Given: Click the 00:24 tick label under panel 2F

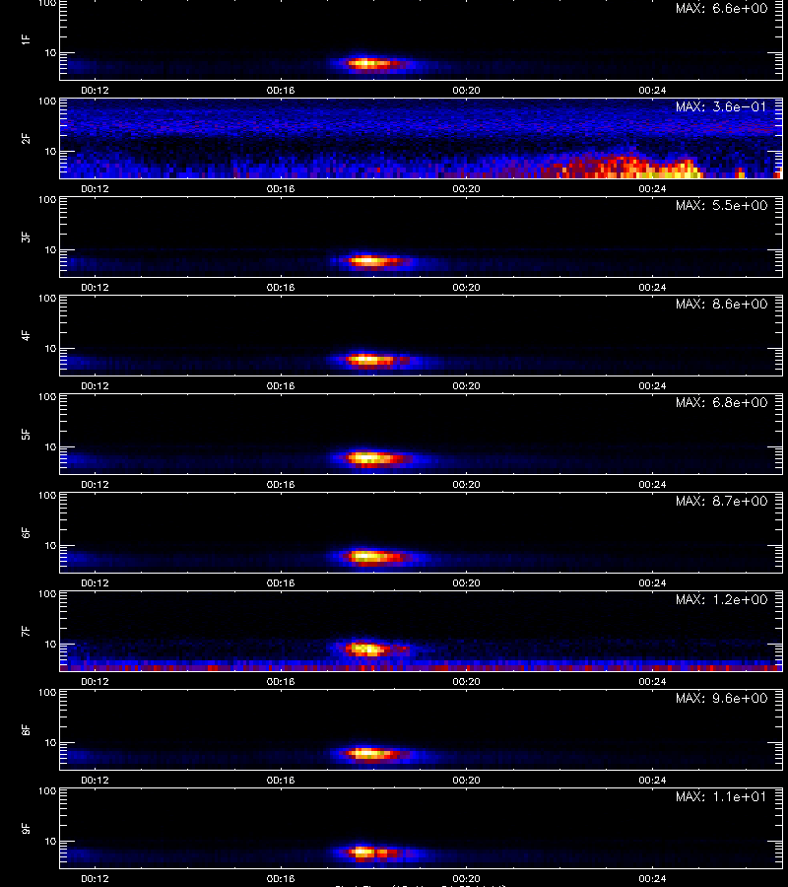Looking at the screenshot, I should 652,189.
